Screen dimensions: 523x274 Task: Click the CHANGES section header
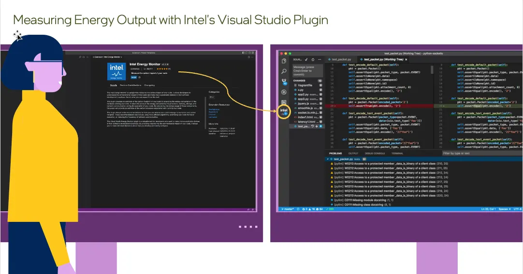tap(307, 81)
